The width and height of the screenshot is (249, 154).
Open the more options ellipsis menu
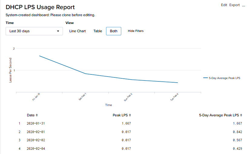[x=243, y=5]
